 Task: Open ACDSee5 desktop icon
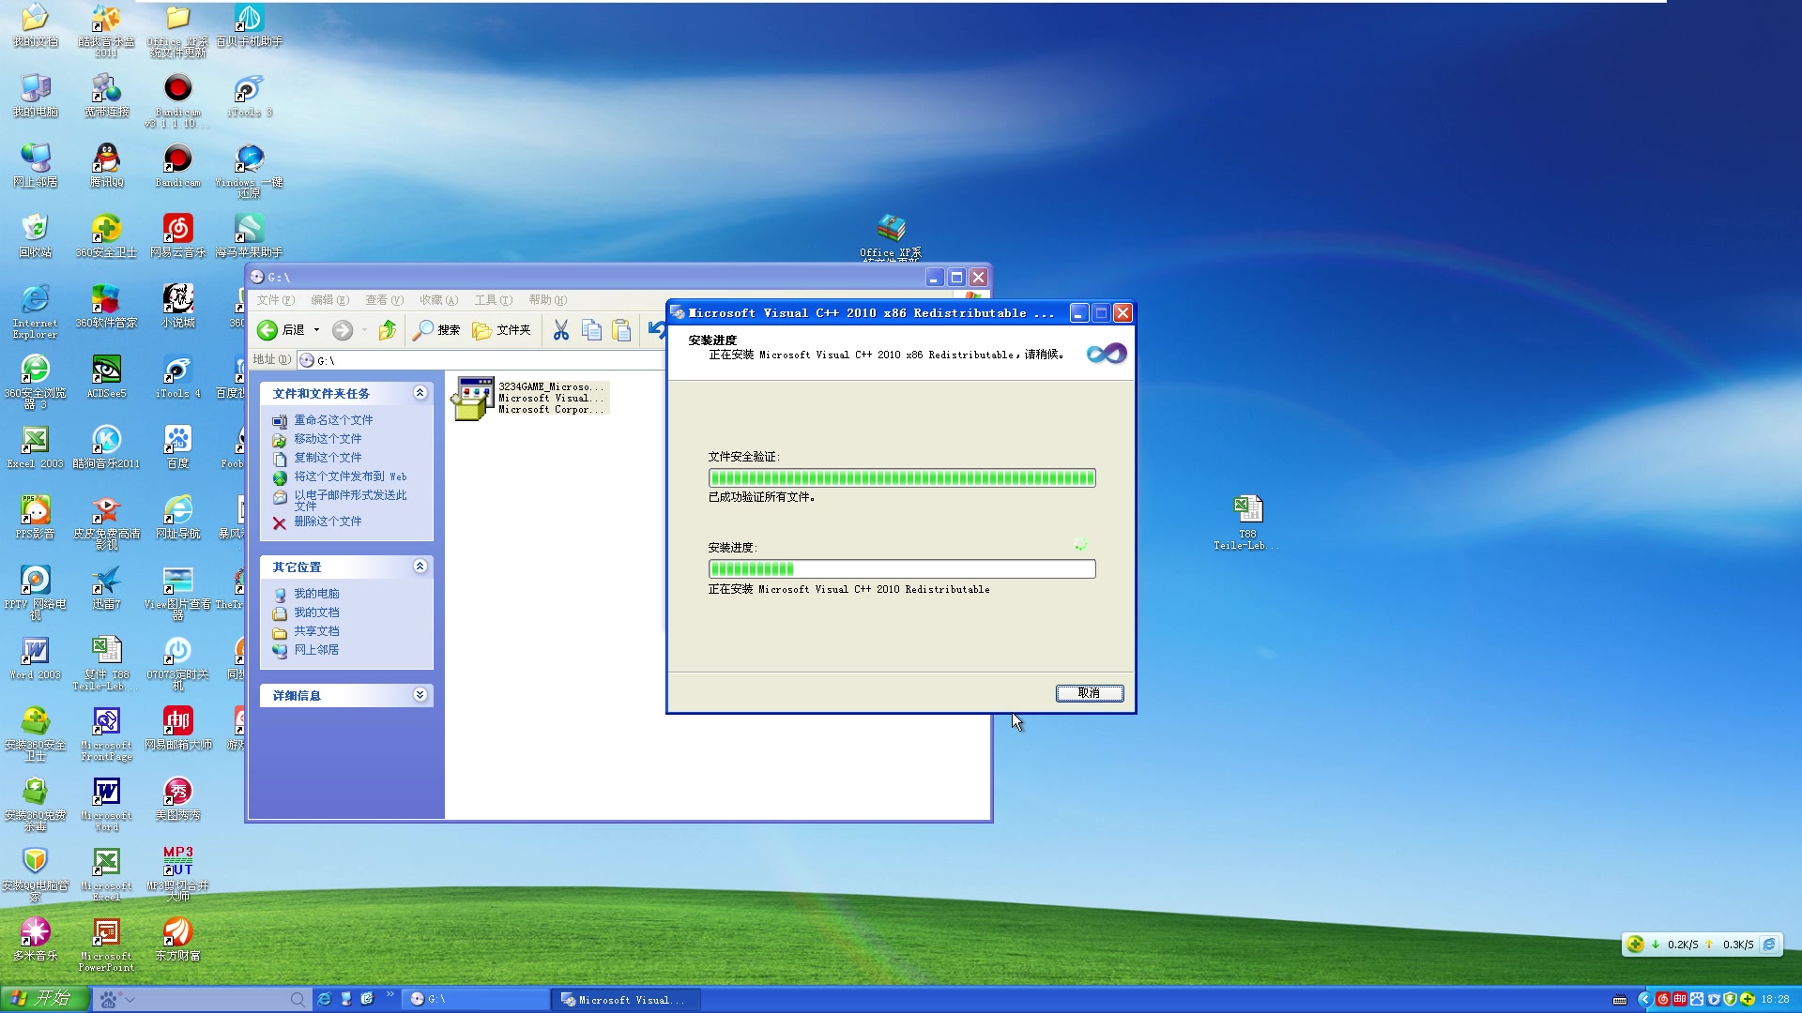(107, 376)
